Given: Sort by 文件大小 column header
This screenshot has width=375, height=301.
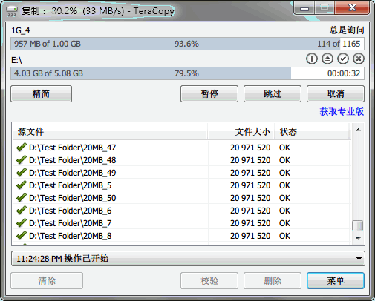Looking at the screenshot, I should (241, 132).
